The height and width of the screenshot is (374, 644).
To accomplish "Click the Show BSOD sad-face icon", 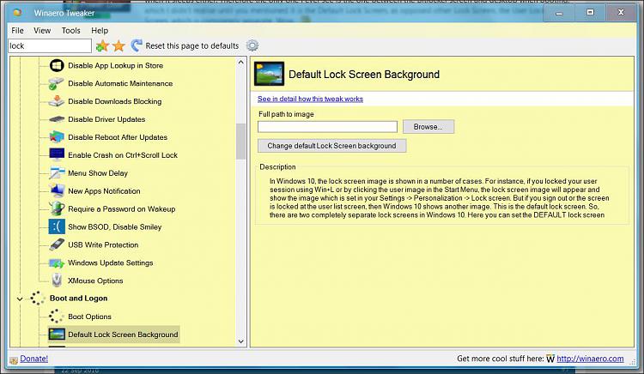I will coord(57,226).
